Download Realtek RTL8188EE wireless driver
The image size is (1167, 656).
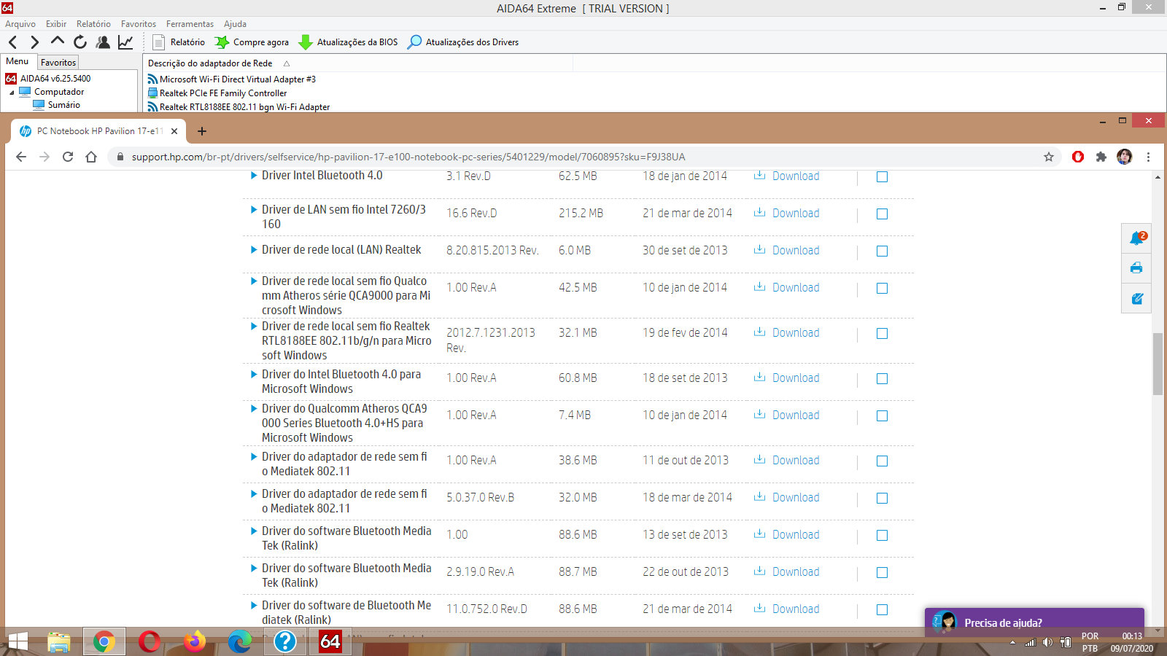(786, 333)
